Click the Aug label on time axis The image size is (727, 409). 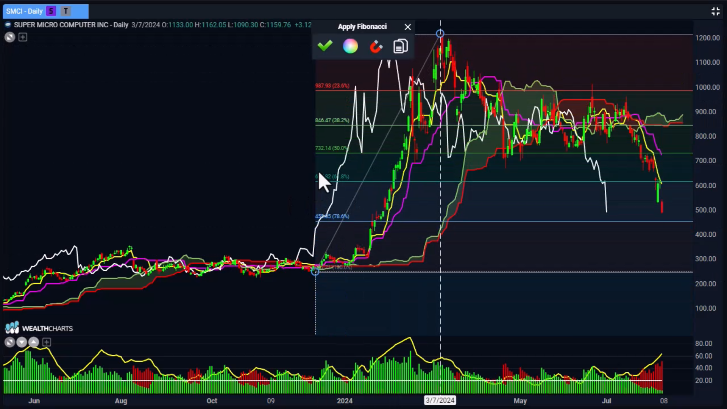[x=121, y=401]
